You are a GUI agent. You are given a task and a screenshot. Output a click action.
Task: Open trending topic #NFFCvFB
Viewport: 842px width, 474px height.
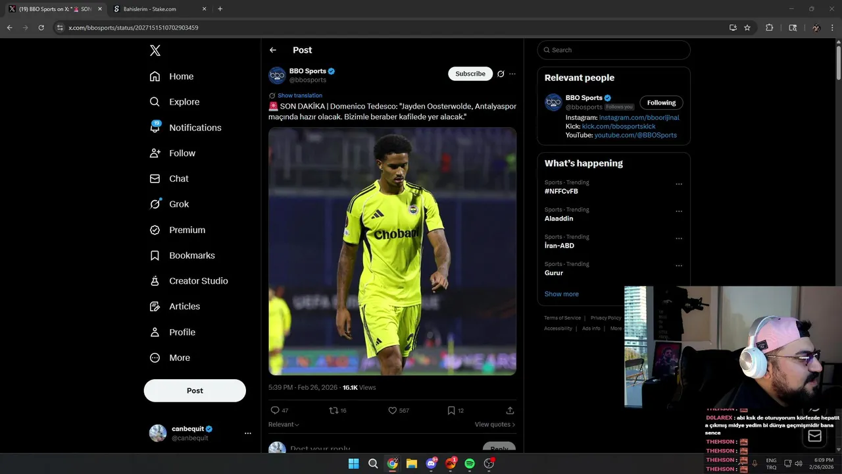[561, 192]
